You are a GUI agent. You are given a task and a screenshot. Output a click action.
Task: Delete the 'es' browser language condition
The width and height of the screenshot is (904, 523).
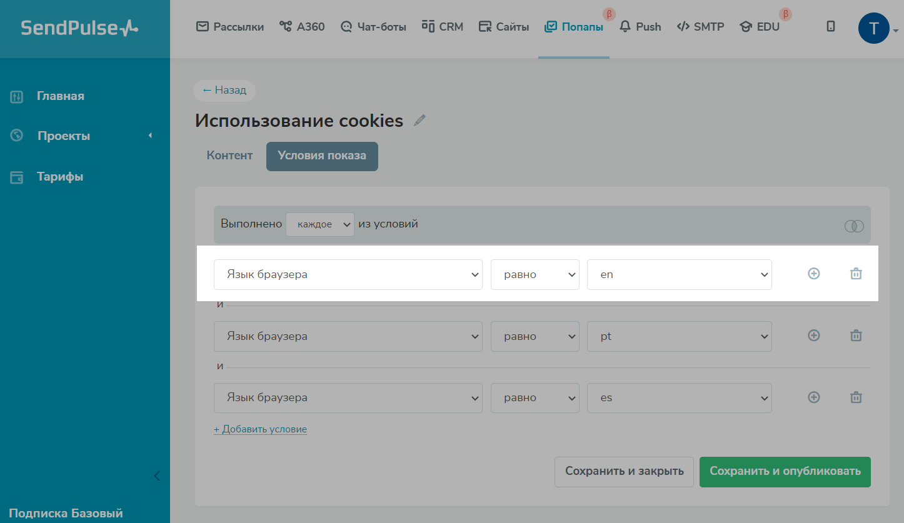[x=856, y=397]
